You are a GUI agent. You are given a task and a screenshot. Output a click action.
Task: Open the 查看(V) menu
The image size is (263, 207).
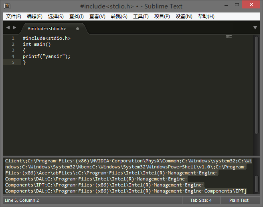97,16
